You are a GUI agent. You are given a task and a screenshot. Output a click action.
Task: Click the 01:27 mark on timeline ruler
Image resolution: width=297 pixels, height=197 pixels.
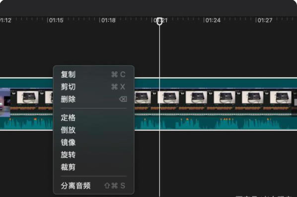point(265,20)
